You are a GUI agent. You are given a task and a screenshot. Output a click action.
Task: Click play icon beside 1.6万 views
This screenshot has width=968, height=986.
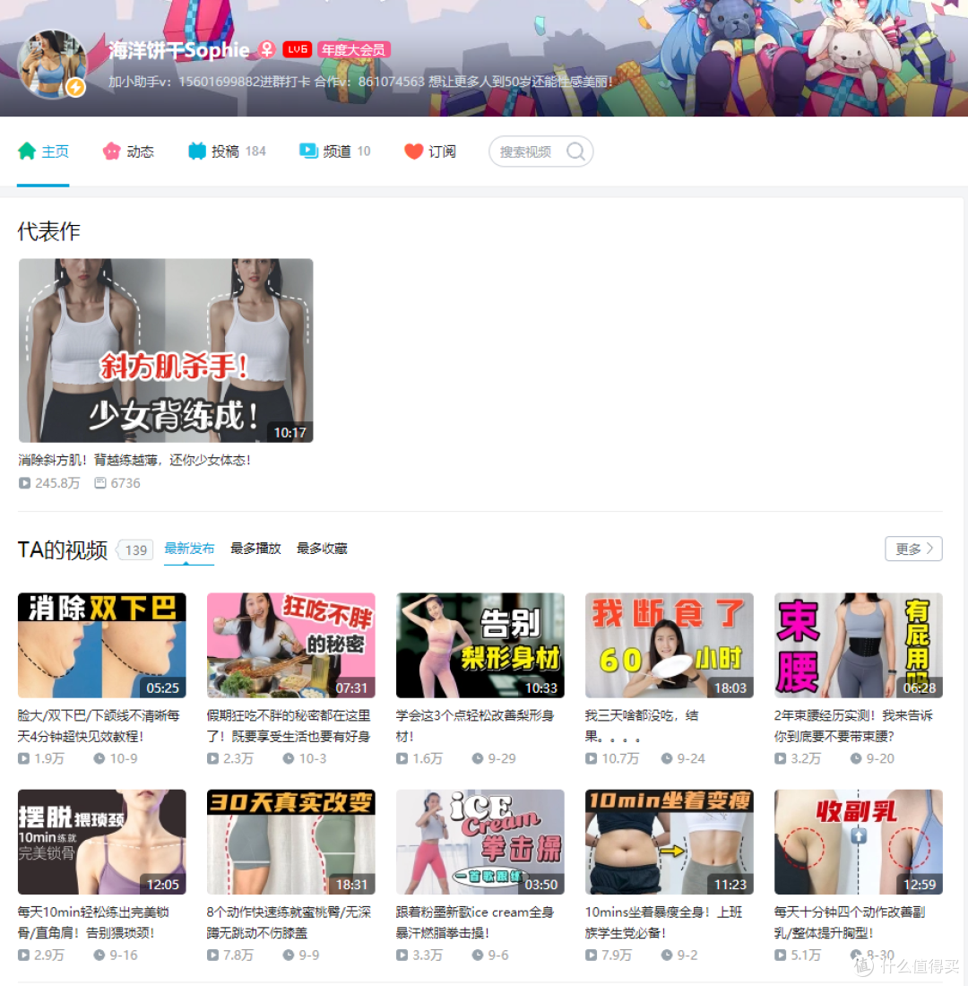402,758
